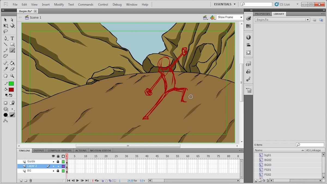Screen dimensions: 327x184
Task: Toggle outline view for Layer 2
Action: (x=63, y=166)
